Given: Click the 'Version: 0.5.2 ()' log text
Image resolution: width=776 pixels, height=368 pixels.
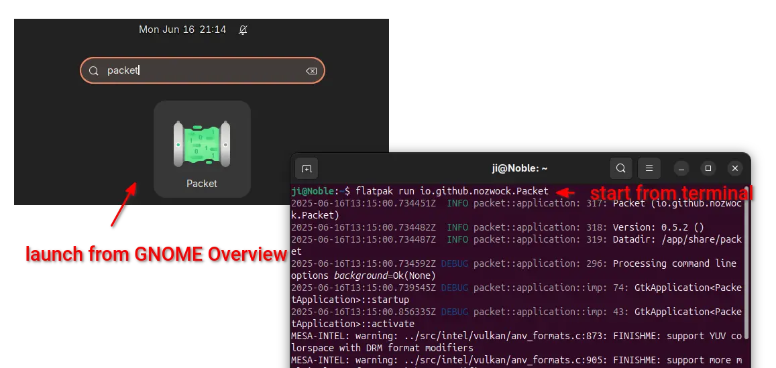Looking at the screenshot, I should (658, 227).
